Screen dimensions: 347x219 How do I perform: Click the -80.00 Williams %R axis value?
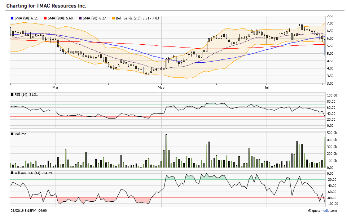331,198
